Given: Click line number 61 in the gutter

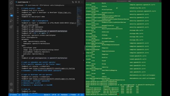Looking at the screenshot, I should click(x=18, y=21).
